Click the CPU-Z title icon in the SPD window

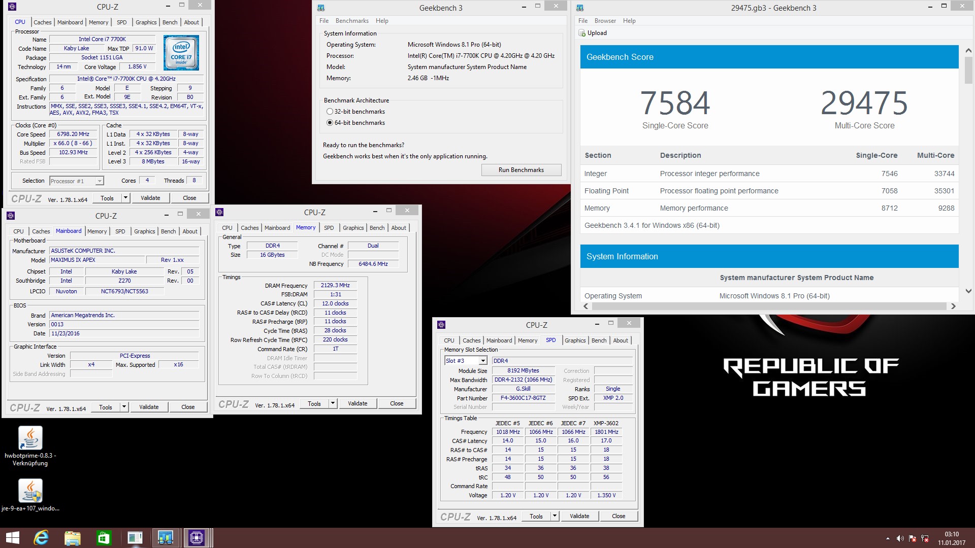coord(441,325)
